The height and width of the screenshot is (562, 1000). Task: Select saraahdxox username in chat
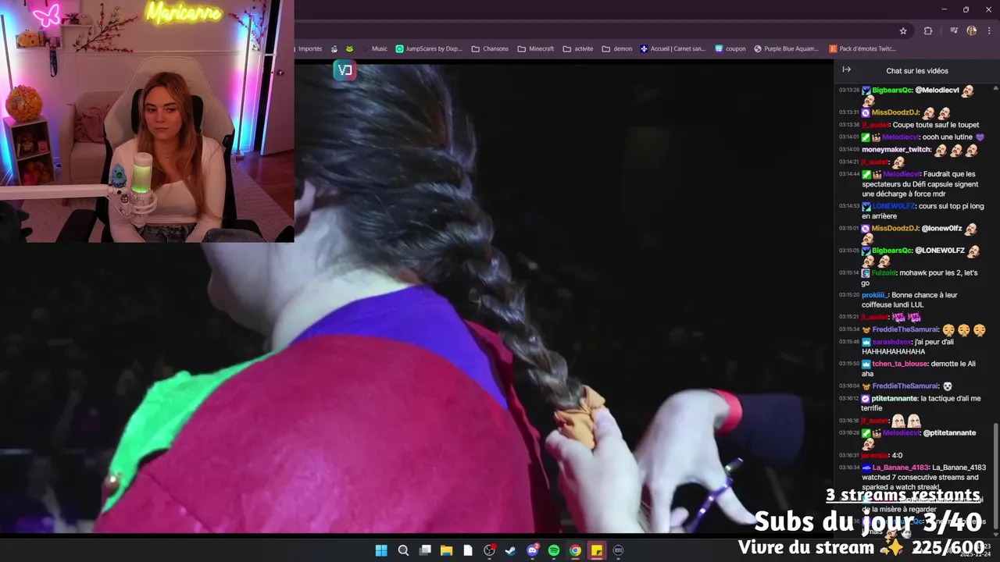point(893,342)
